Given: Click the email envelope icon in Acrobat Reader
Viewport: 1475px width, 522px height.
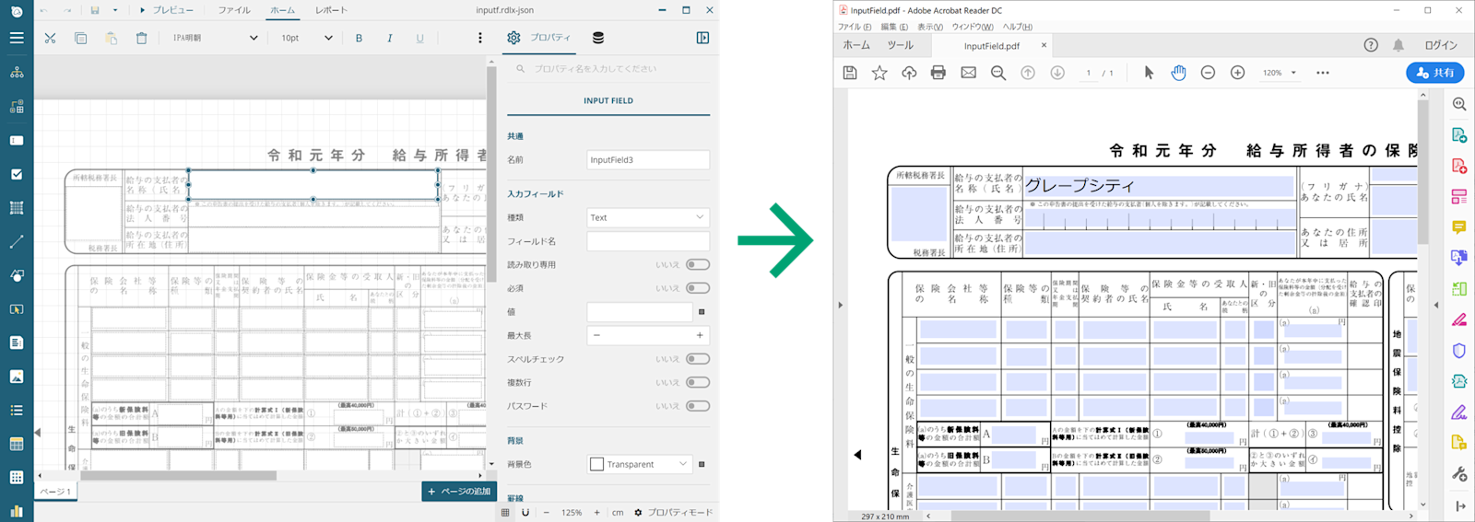Looking at the screenshot, I should (x=968, y=73).
